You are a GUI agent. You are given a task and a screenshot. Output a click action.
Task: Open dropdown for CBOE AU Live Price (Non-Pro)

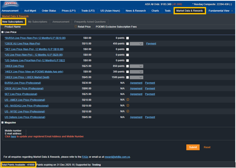point(136,44)
